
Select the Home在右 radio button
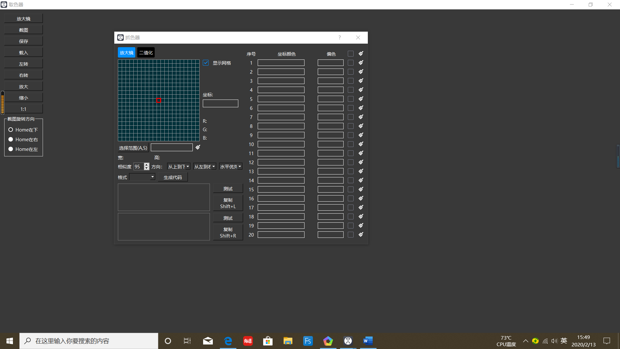[11, 139]
